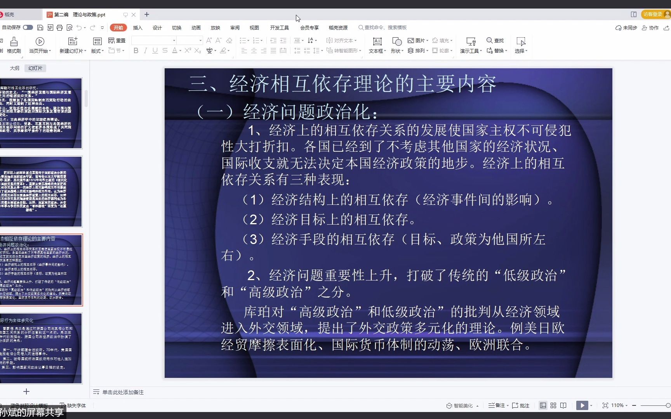The image size is (671, 419).
Task: Click the Comments (批注) icon in status bar
Action: (x=521, y=405)
